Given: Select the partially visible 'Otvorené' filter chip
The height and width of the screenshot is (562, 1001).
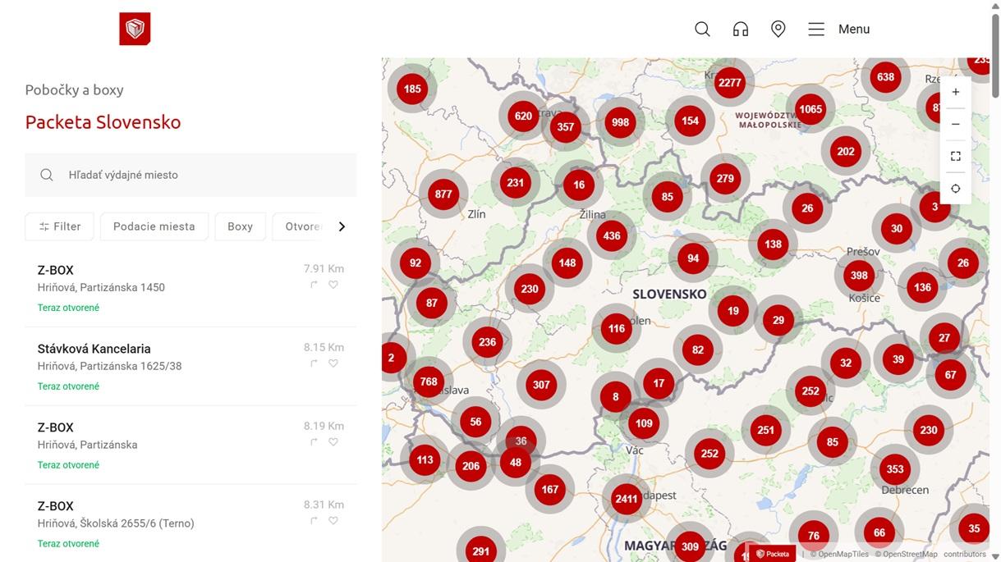Looking at the screenshot, I should tap(301, 226).
